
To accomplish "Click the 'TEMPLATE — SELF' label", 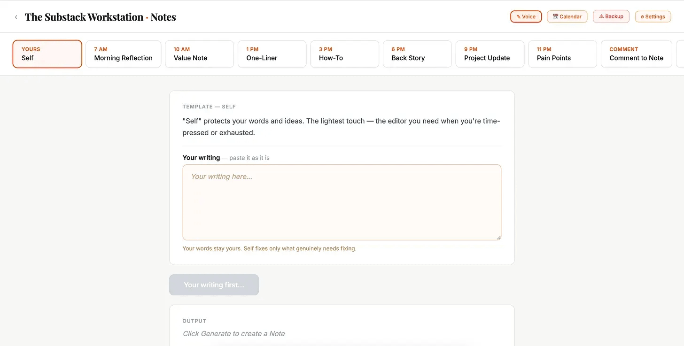I will [209, 107].
